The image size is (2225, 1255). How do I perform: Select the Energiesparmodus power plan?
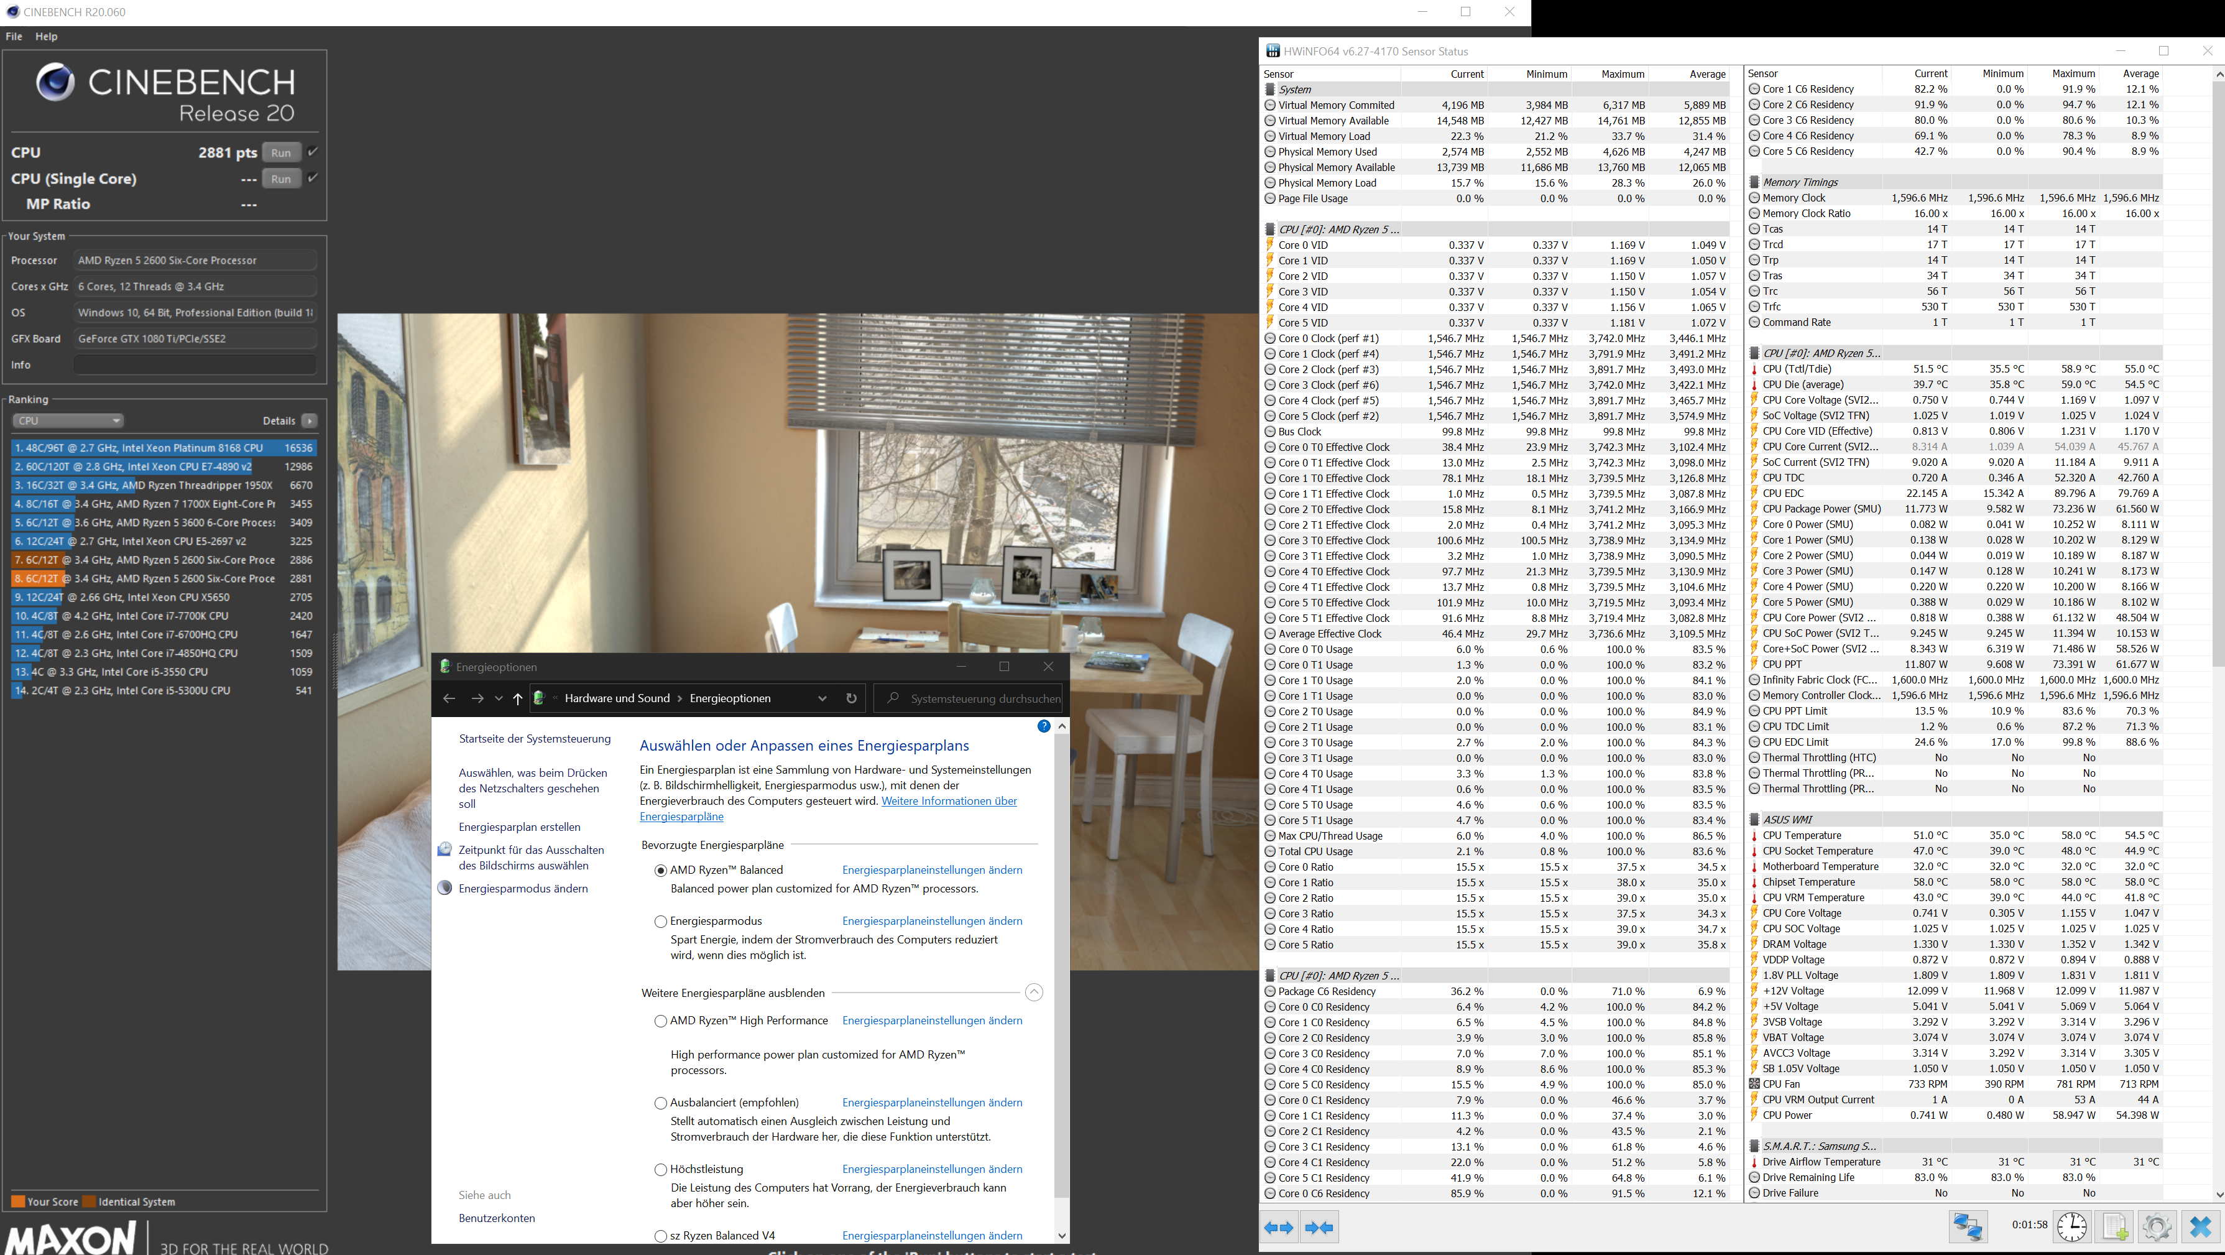point(661,922)
